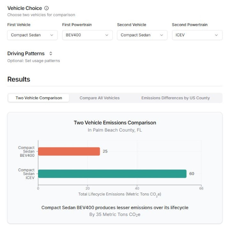The height and width of the screenshot is (229, 230).
Task: Click the ICEV bar value label 60
Action: pyautogui.click(x=192, y=174)
